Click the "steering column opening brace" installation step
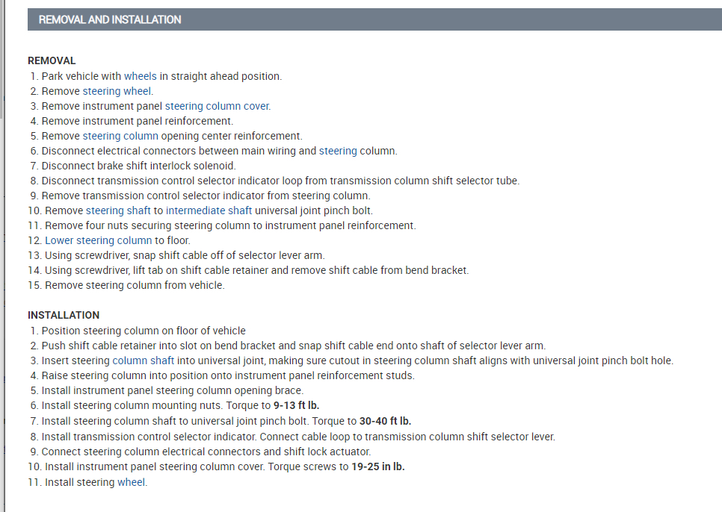This screenshot has height=512, width=722. click(173, 390)
